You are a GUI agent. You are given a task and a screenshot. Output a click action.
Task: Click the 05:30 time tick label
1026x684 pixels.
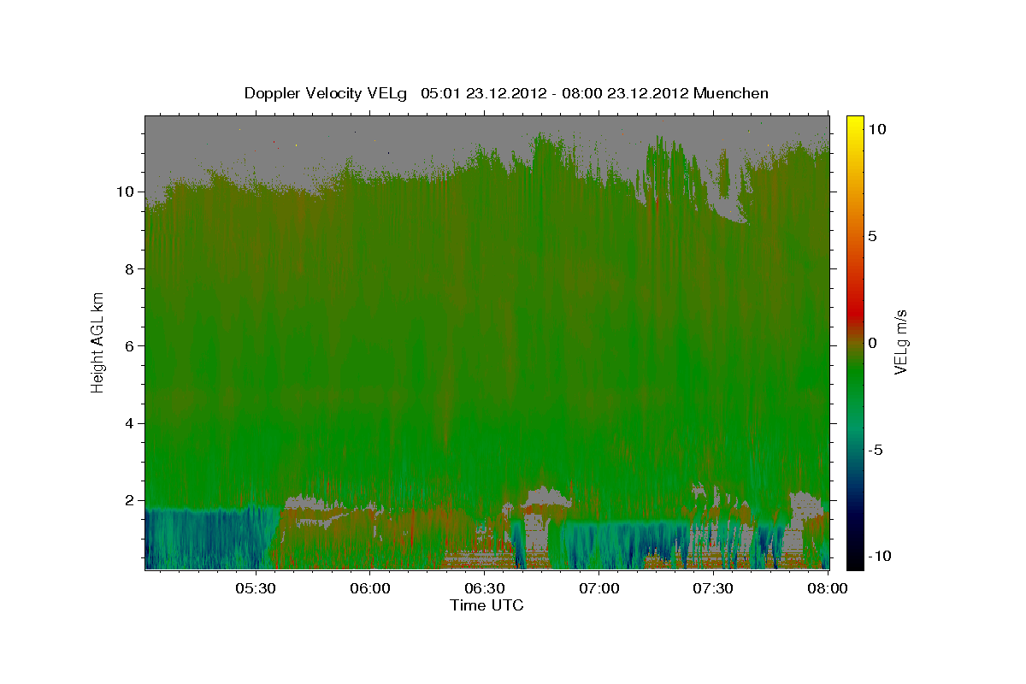256,588
